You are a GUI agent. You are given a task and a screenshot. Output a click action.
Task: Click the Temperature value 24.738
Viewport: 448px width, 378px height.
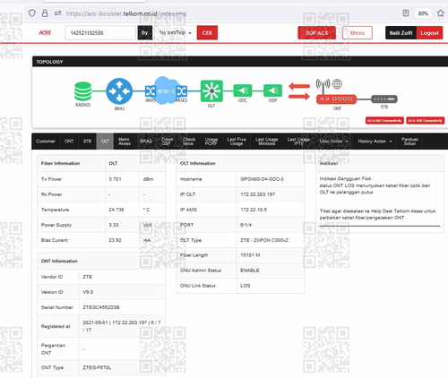pyautogui.click(x=116, y=210)
